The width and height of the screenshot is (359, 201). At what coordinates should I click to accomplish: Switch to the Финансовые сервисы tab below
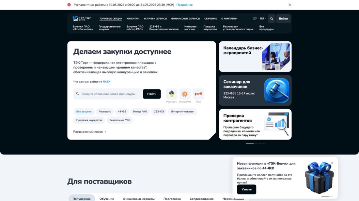tap(138, 199)
